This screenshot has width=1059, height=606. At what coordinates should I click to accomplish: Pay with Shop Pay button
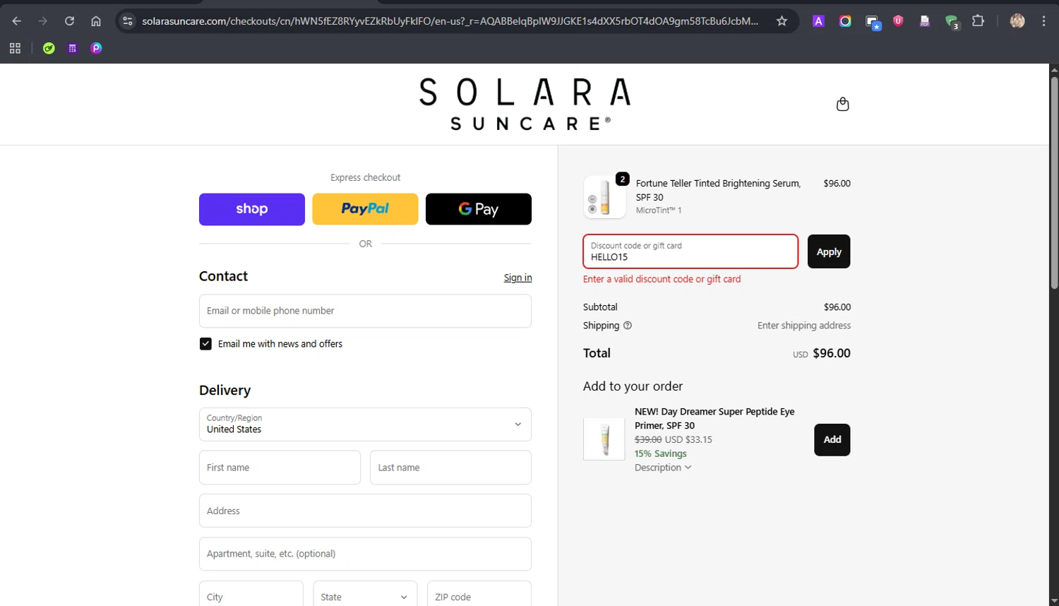click(252, 209)
